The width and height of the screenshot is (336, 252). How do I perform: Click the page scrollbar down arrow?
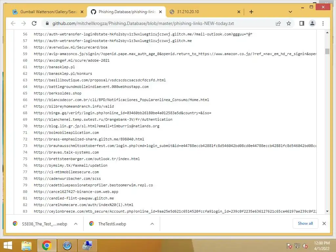click(x=327, y=211)
